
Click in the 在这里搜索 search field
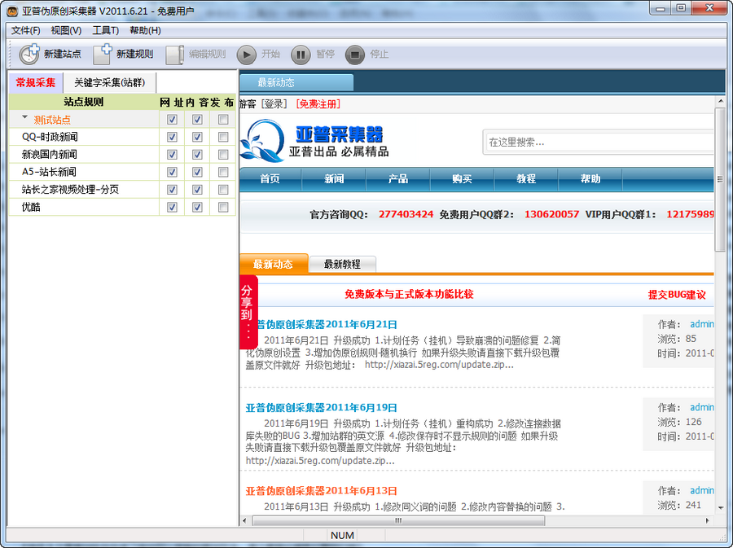coord(599,142)
